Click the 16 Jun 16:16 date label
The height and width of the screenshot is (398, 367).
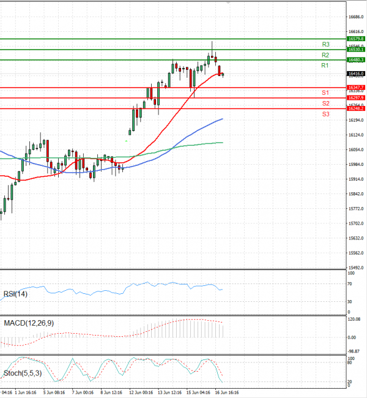pyautogui.click(x=227, y=392)
